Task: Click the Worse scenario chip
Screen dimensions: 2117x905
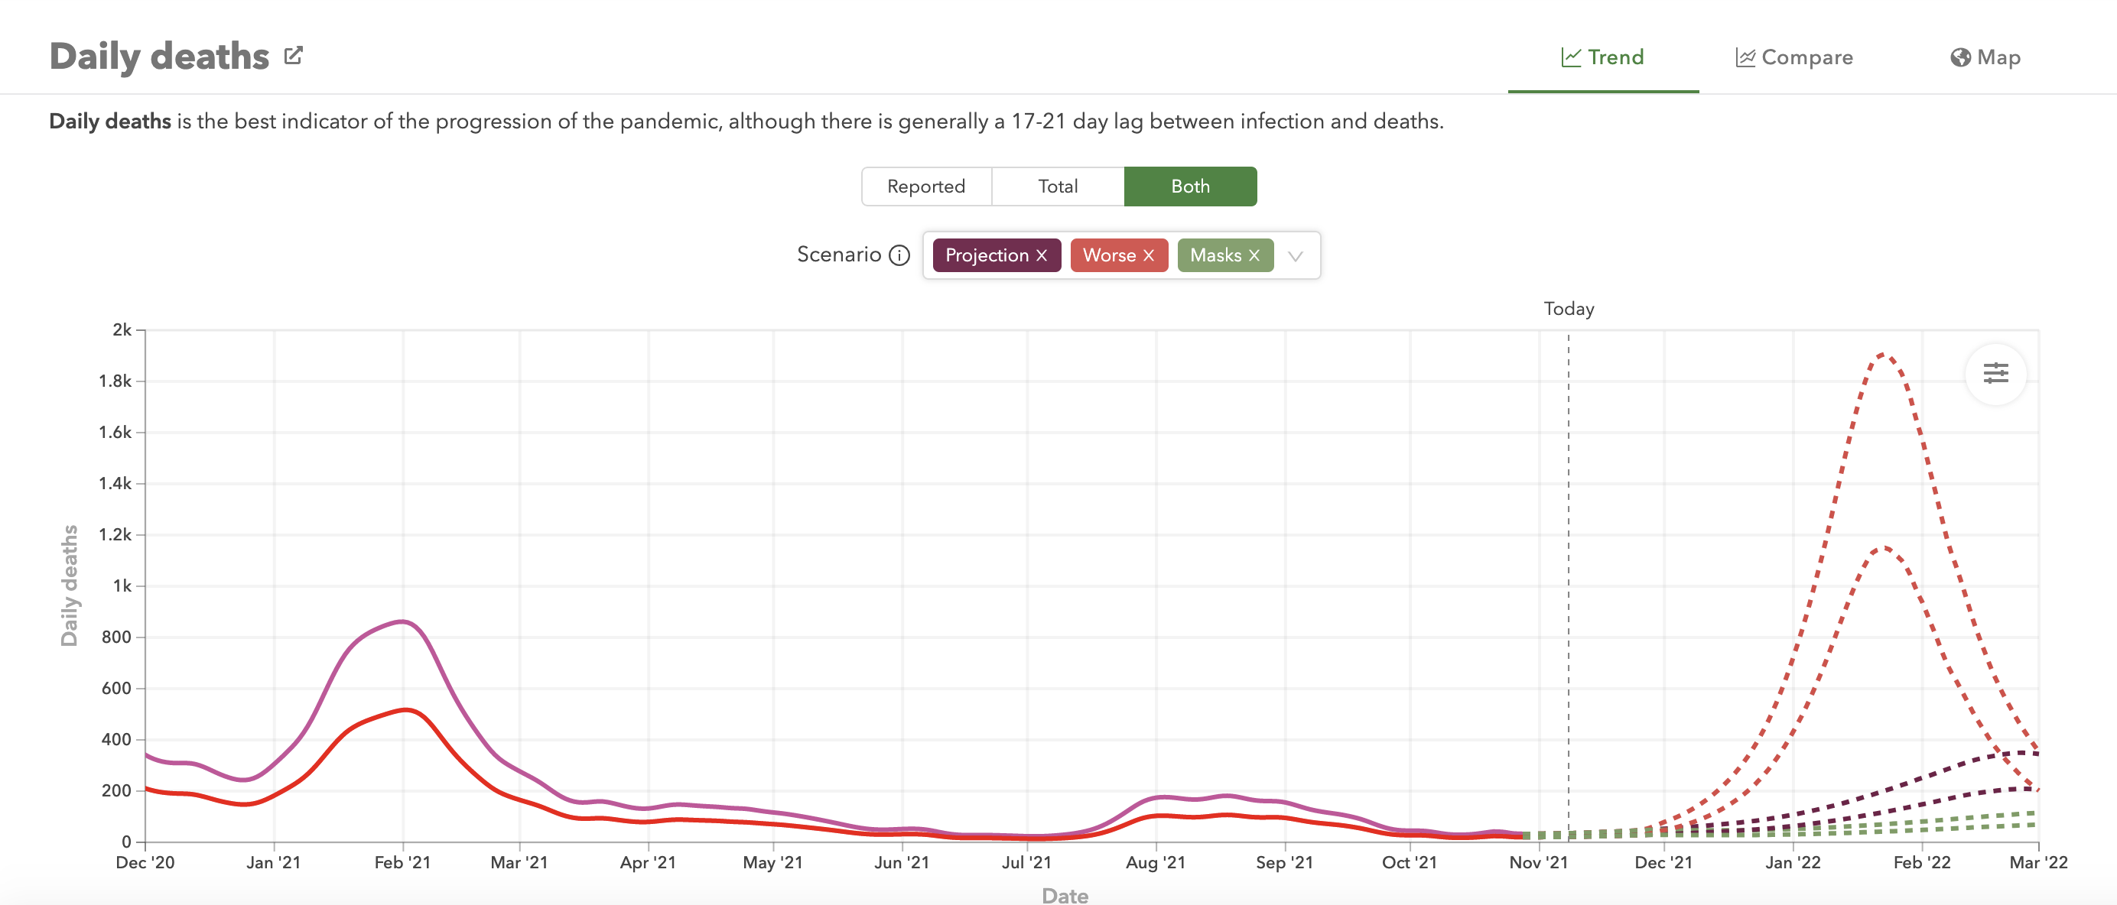Action: click(x=1110, y=255)
